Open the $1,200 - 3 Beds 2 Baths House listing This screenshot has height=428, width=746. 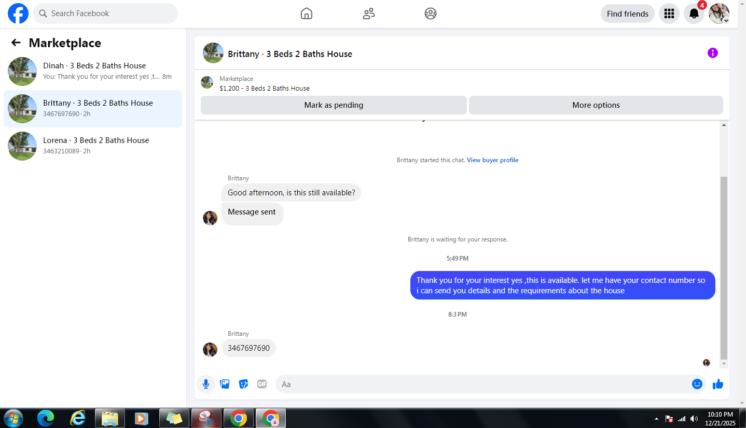coord(265,88)
